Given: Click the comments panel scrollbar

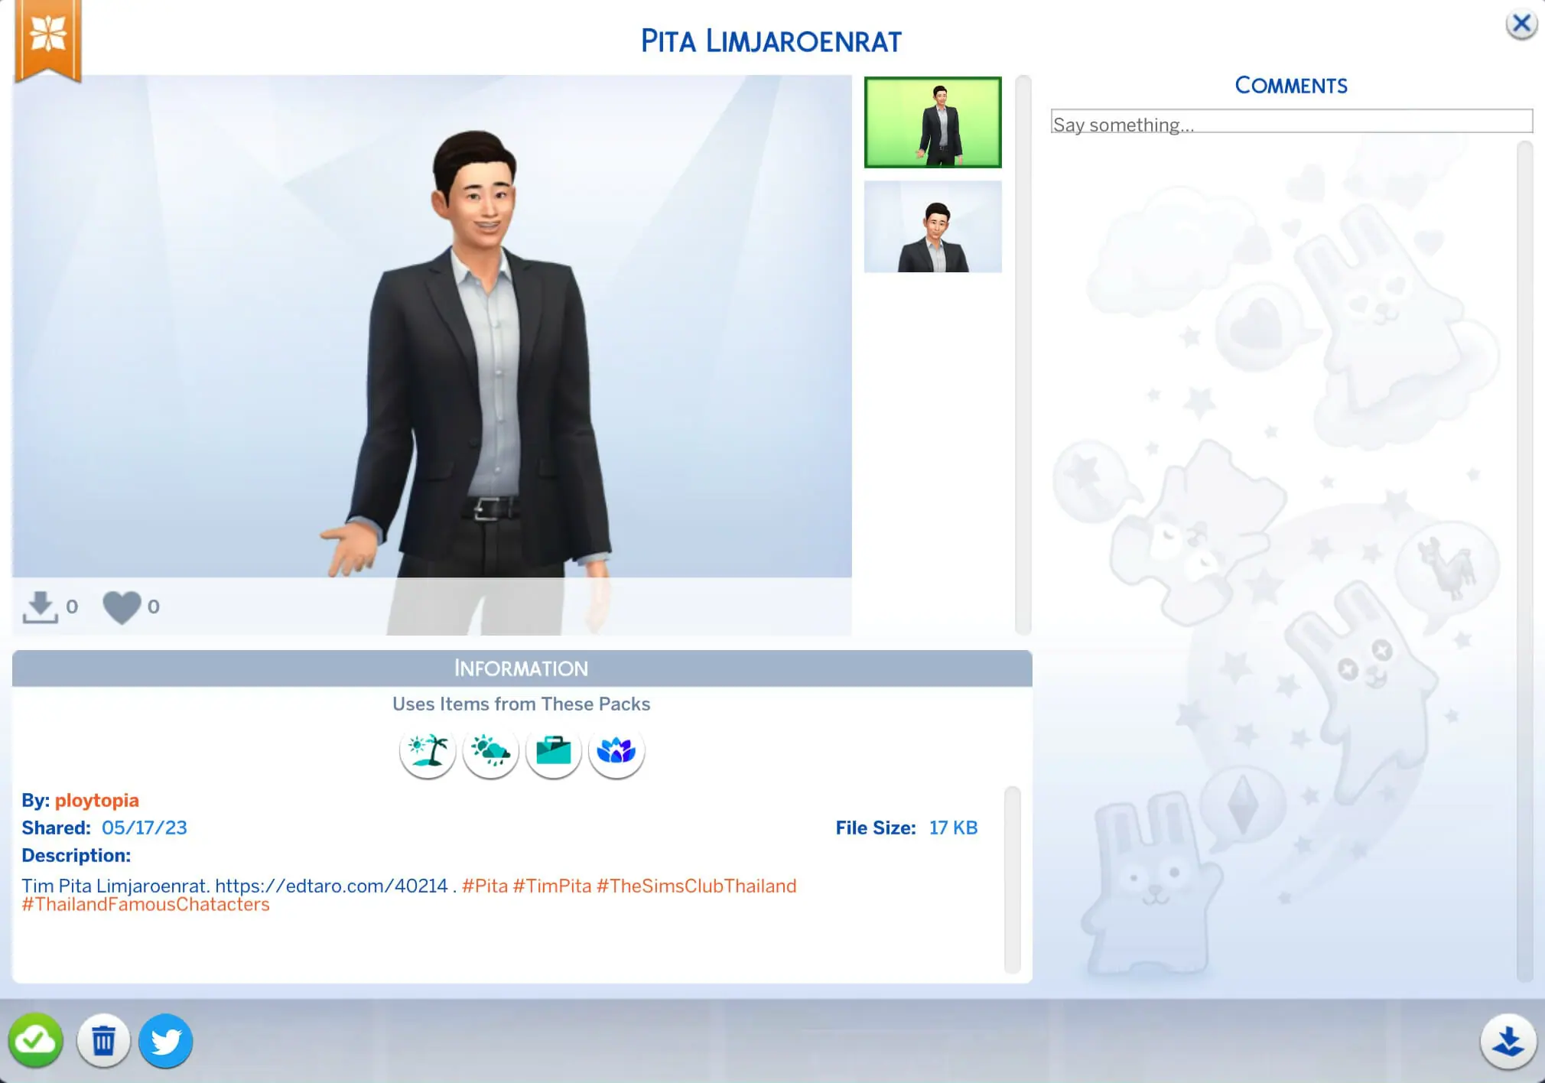Looking at the screenshot, I should tap(1524, 561).
